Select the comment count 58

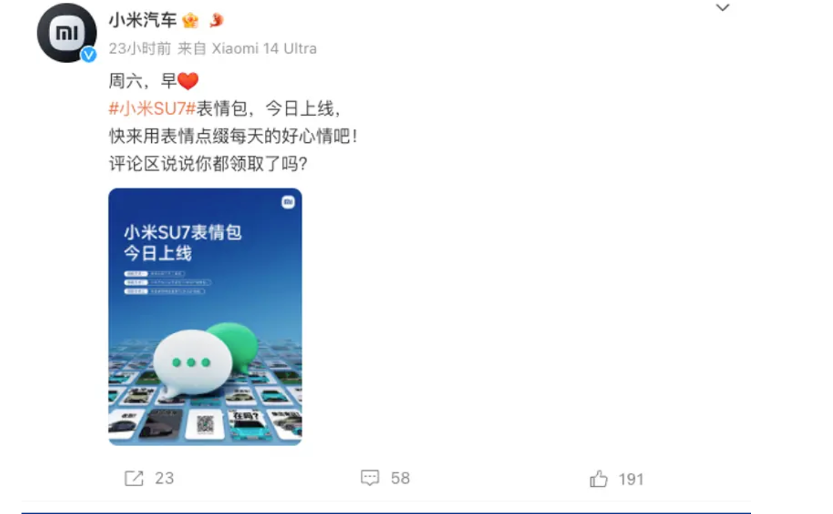[400, 478]
